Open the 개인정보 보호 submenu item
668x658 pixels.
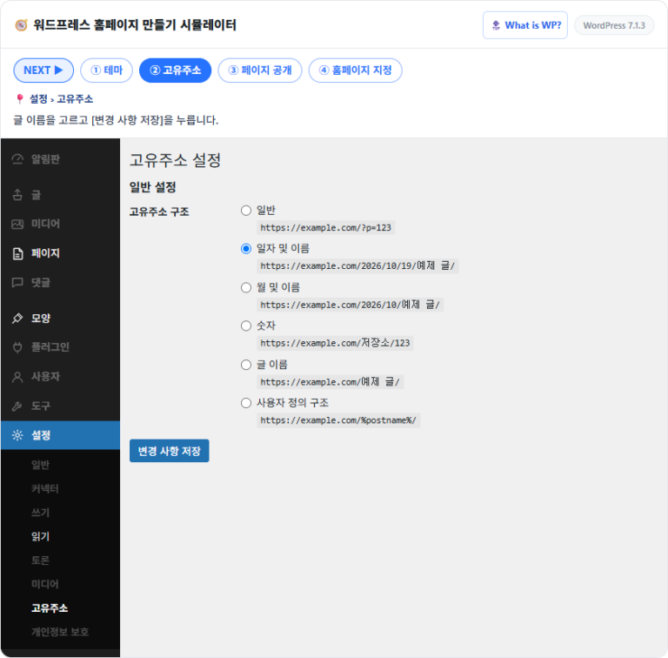60,632
